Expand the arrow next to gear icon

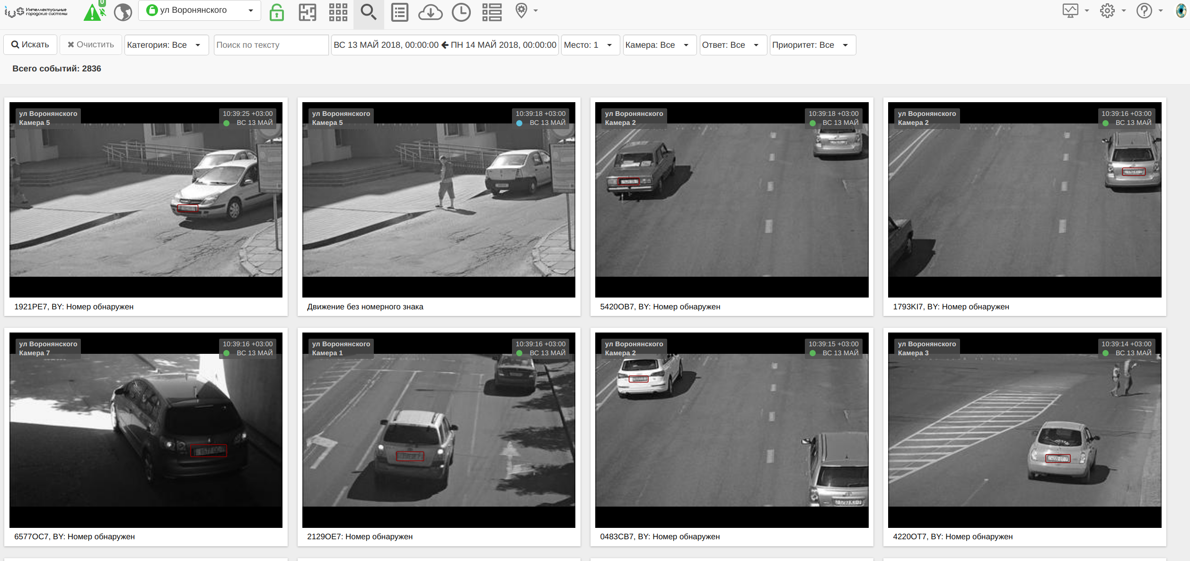[x=1124, y=10]
